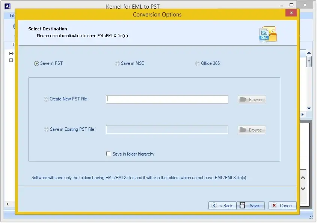Enable Save in folder hierarchy checkbox
This screenshot has height=223, width=317.
pyautogui.click(x=109, y=154)
